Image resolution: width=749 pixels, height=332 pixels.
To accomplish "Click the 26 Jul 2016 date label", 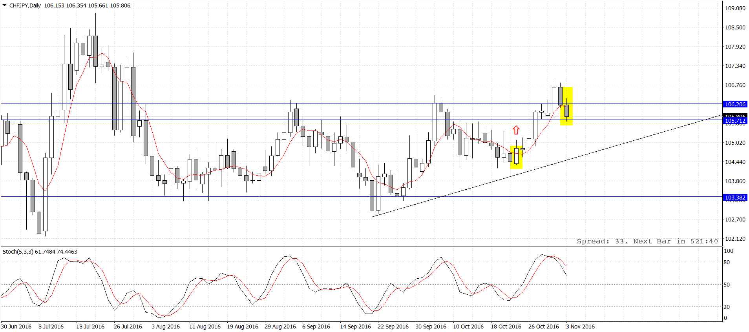I will click(x=128, y=327).
